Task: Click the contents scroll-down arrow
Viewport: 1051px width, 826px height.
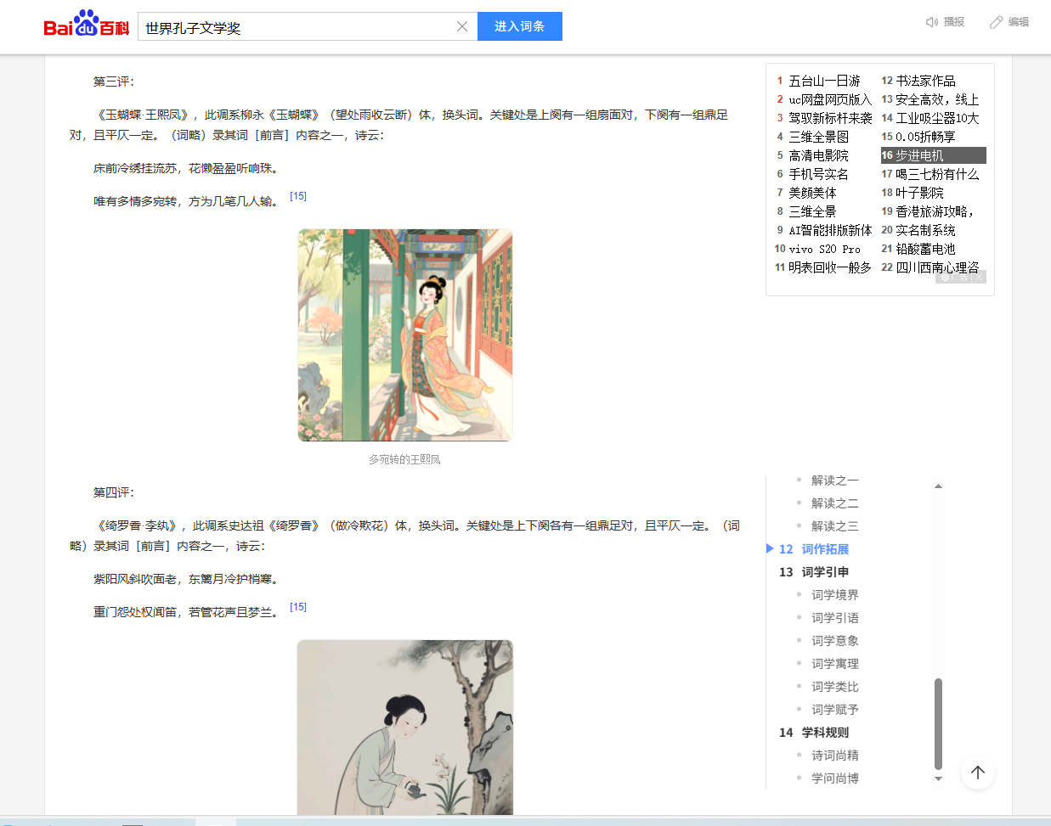Action: [938, 778]
